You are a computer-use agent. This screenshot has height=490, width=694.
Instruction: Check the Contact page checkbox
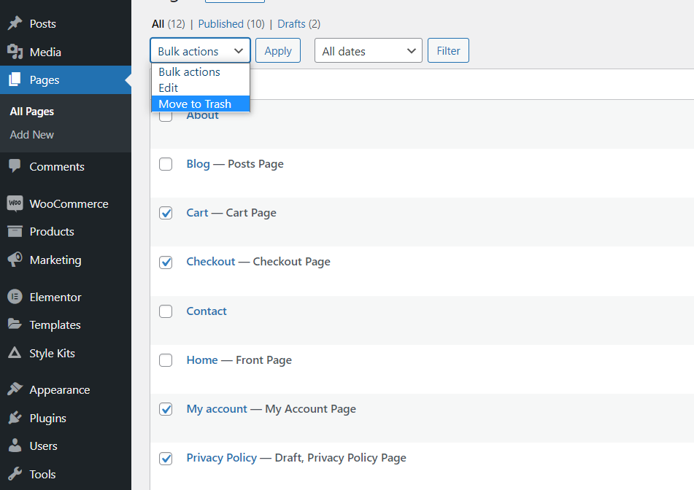pyautogui.click(x=166, y=311)
